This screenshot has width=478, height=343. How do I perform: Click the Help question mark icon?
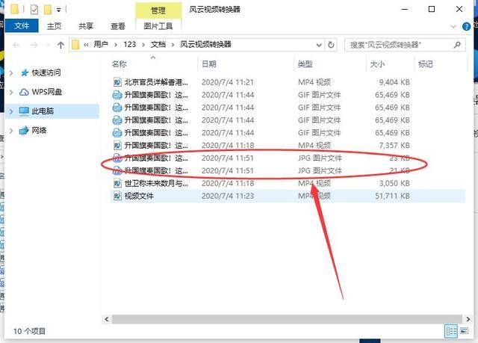[466, 26]
